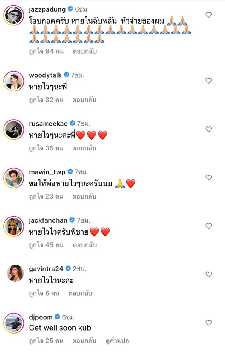The image size is (225, 359).
Task: Tap the heart on woodytalk's comment
Action: 209,81
